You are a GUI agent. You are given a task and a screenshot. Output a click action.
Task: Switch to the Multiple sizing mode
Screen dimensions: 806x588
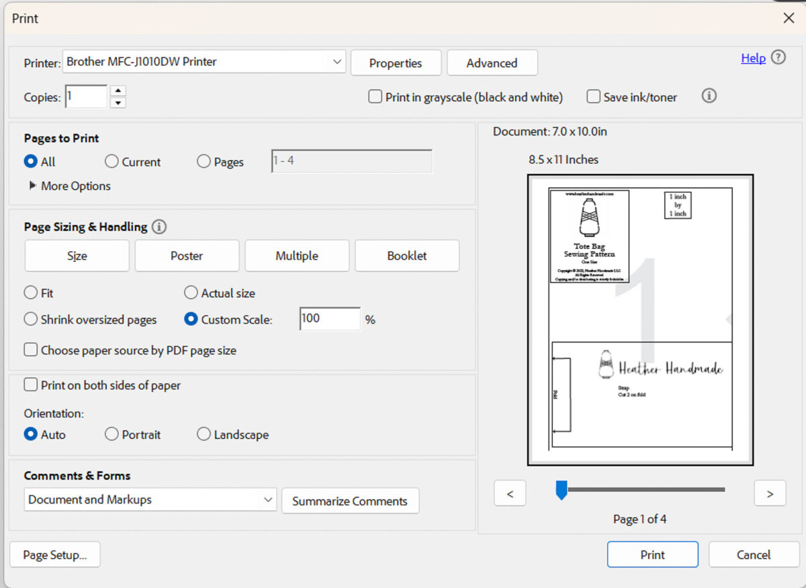pos(297,256)
